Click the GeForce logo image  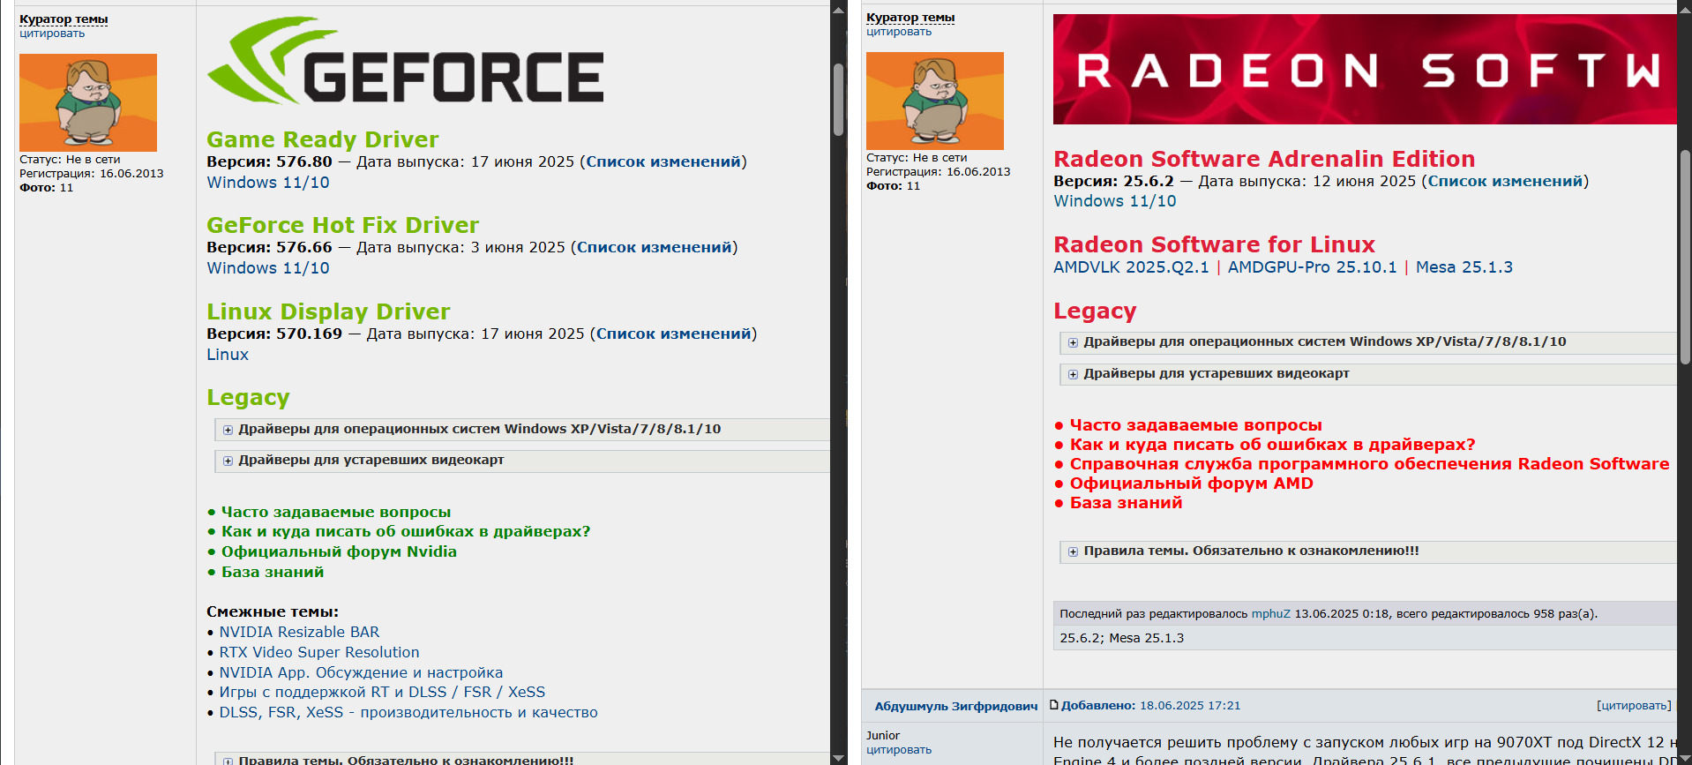tap(406, 60)
